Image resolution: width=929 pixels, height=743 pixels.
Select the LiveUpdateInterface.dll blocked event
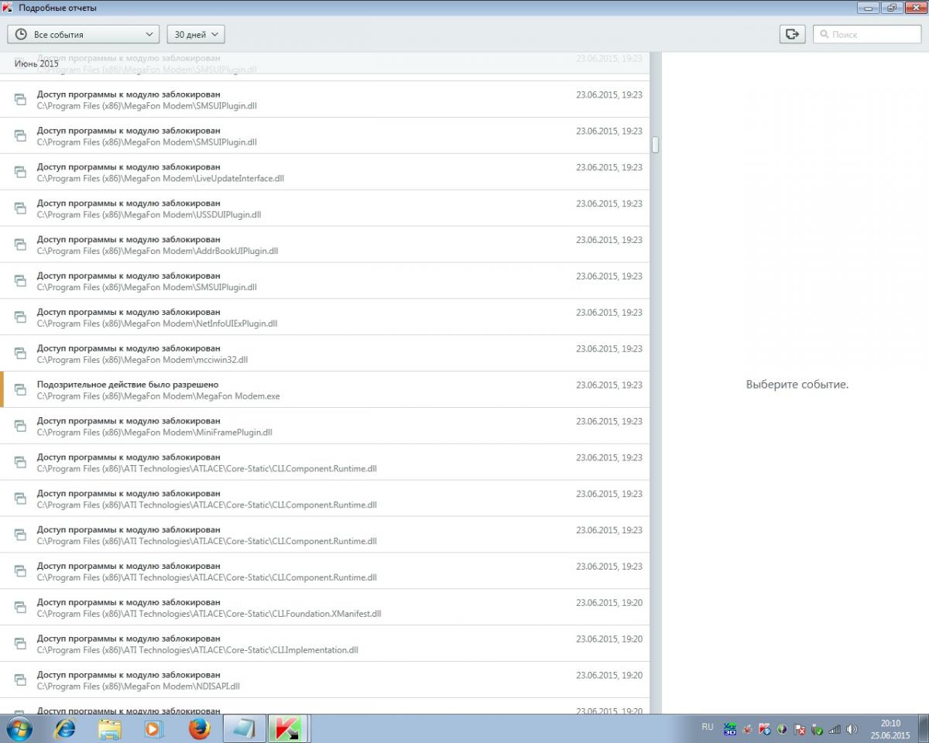tap(324, 172)
